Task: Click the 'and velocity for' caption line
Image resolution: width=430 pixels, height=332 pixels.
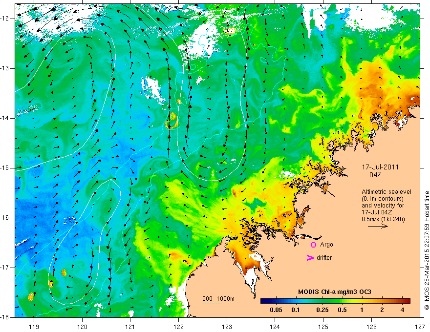Action: pyautogui.click(x=383, y=206)
